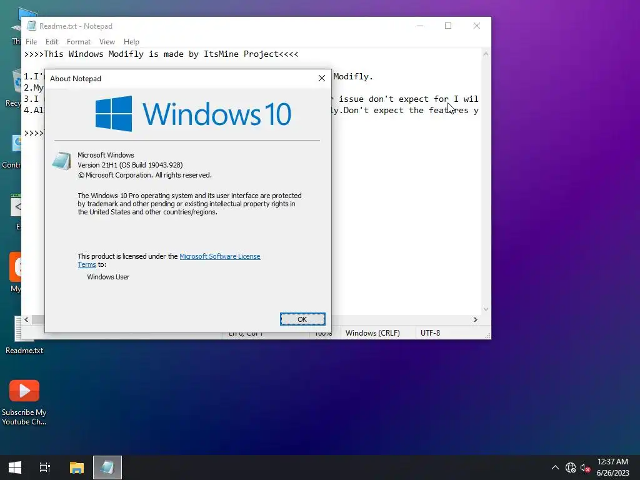Click the Windows 10 logo in dialog

coord(193,114)
